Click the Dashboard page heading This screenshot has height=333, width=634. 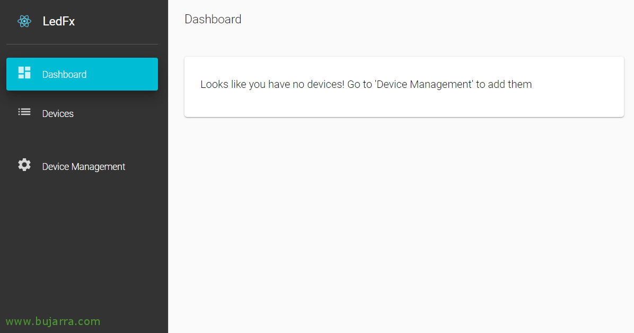coord(213,20)
